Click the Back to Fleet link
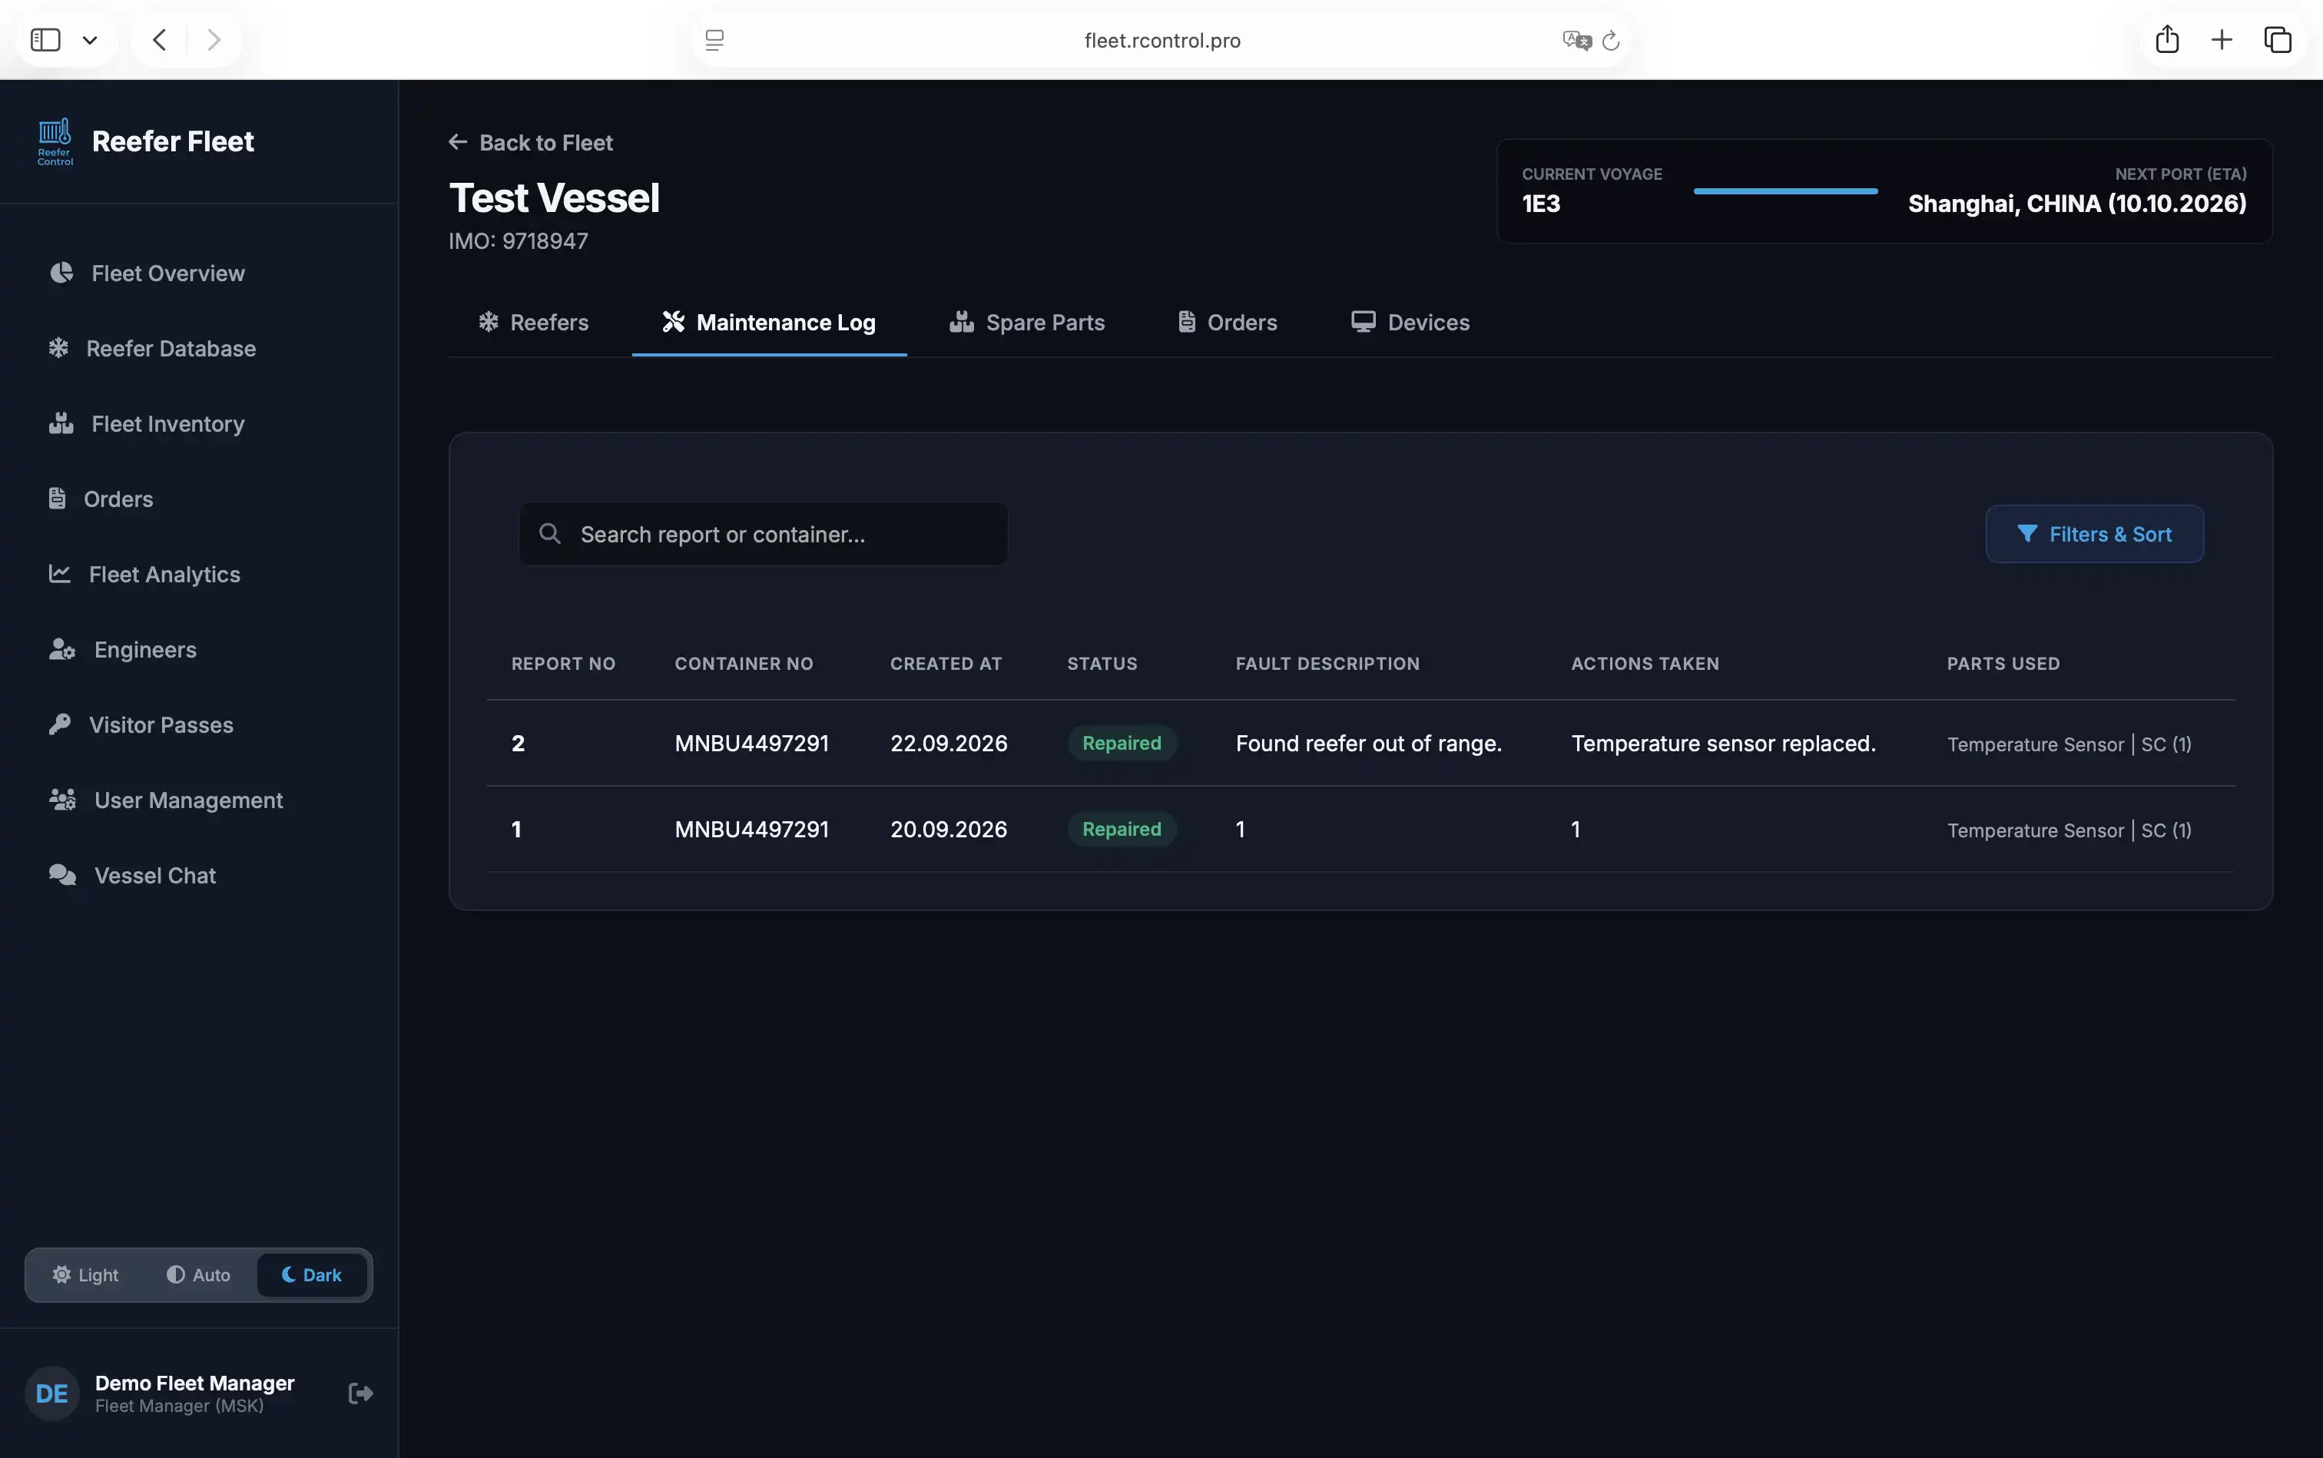Viewport: 2323px width, 1458px height. click(x=530, y=143)
